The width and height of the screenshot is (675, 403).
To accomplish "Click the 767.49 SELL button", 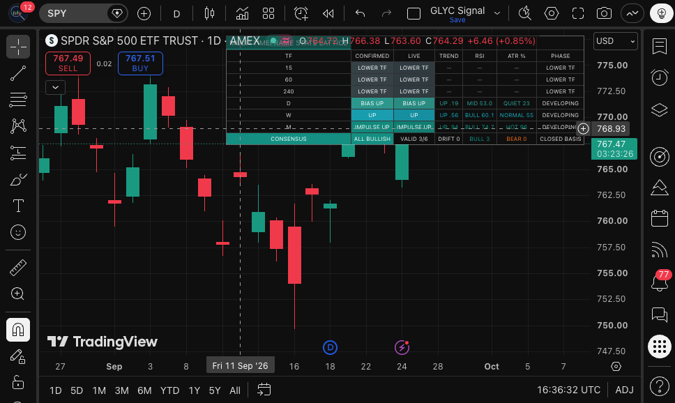I will pos(68,63).
